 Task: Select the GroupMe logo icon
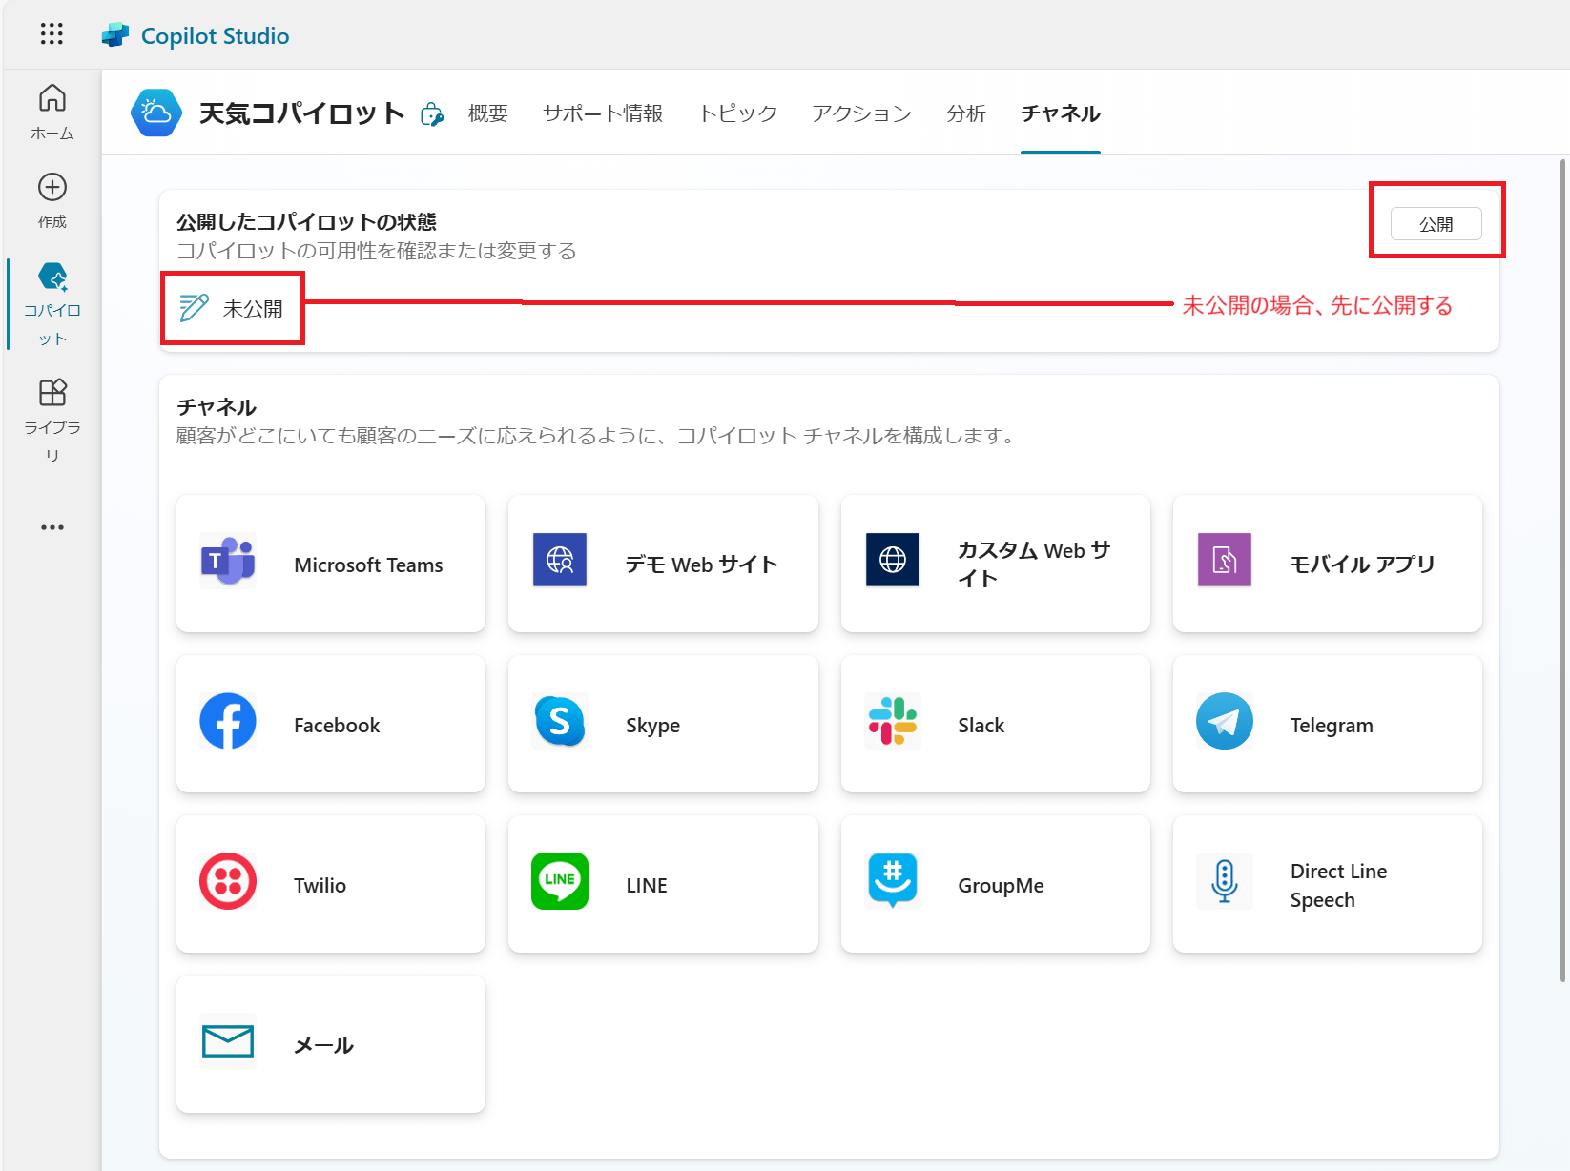(893, 881)
